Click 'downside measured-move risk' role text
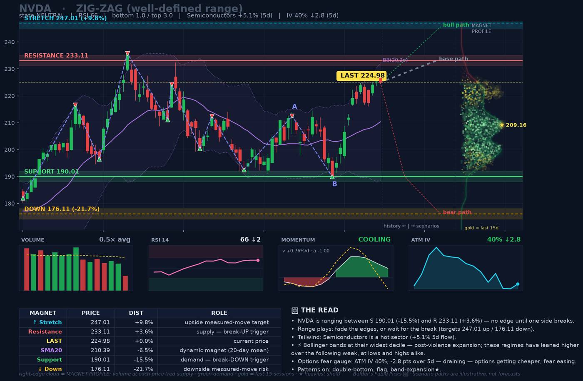The width and height of the screenshot is (583, 381). (x=226, y=369)
